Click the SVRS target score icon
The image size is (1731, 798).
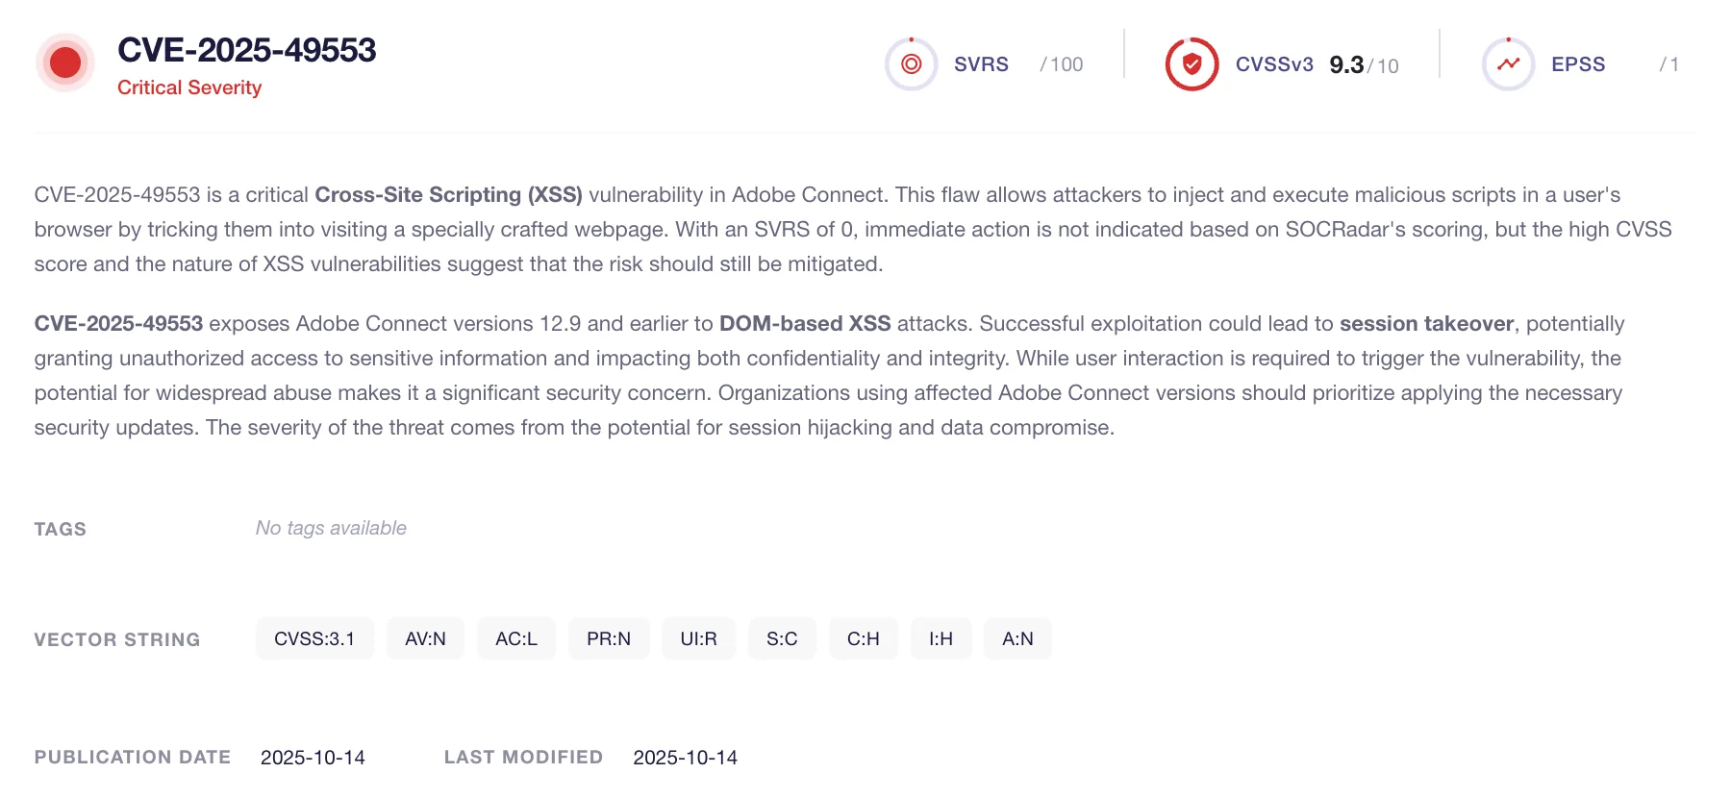click(911, 64)
